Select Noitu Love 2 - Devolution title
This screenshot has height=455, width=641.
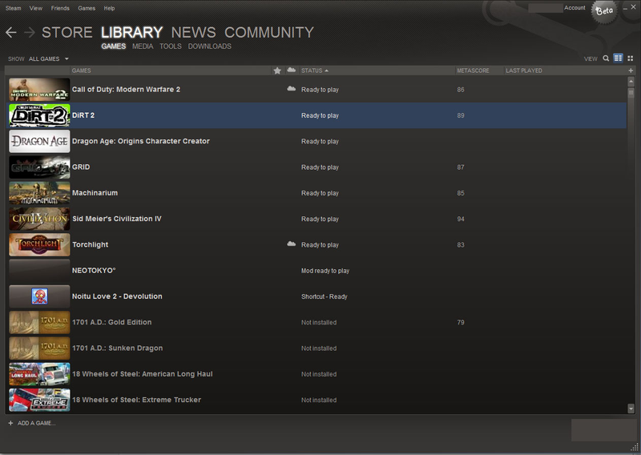click(x=117, y=296)
